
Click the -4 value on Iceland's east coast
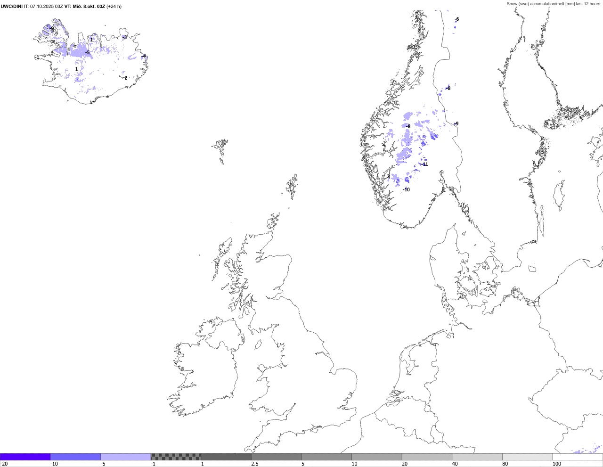pyautogui.click(x=144, y=56)
